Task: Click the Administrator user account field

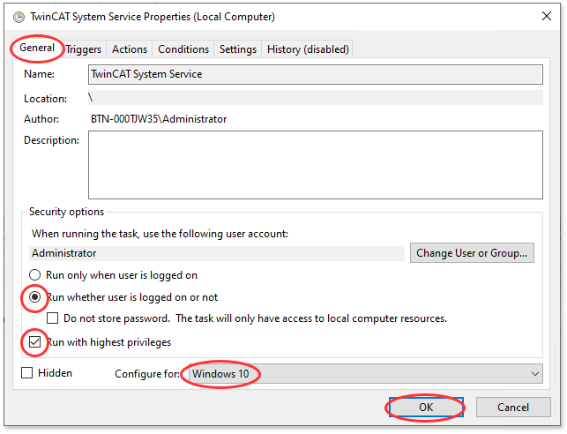Action: click(x=216, y=253)
